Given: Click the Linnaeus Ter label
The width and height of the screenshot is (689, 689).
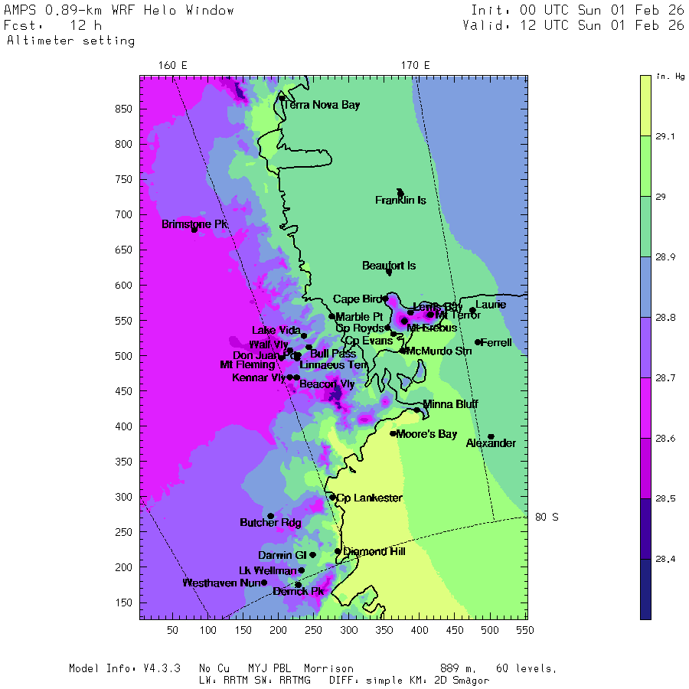Looking at the screenshot, I should [333, 364].
